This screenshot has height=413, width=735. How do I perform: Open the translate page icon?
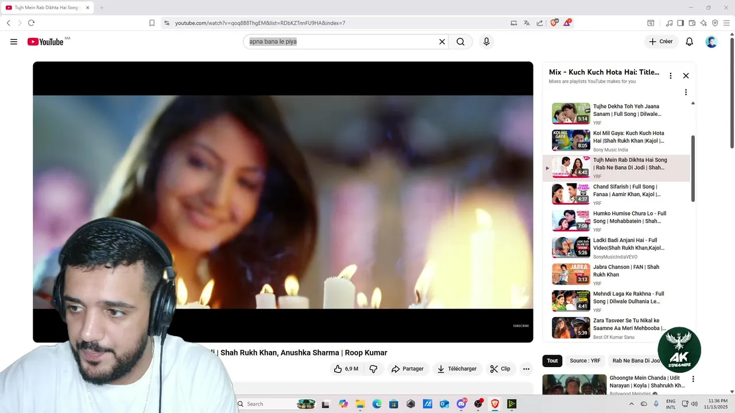point(527,23)
